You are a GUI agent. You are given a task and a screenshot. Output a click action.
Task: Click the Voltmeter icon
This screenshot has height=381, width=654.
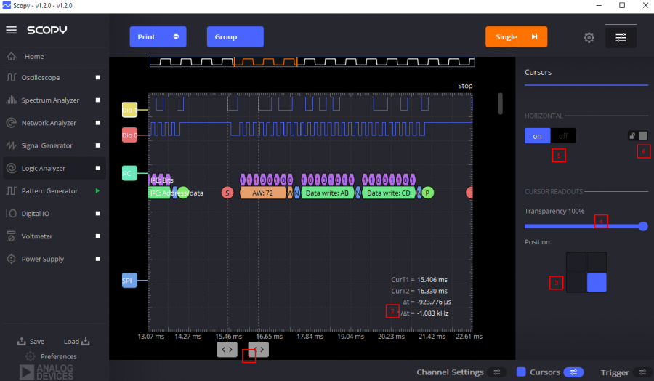tap(11, 236)
